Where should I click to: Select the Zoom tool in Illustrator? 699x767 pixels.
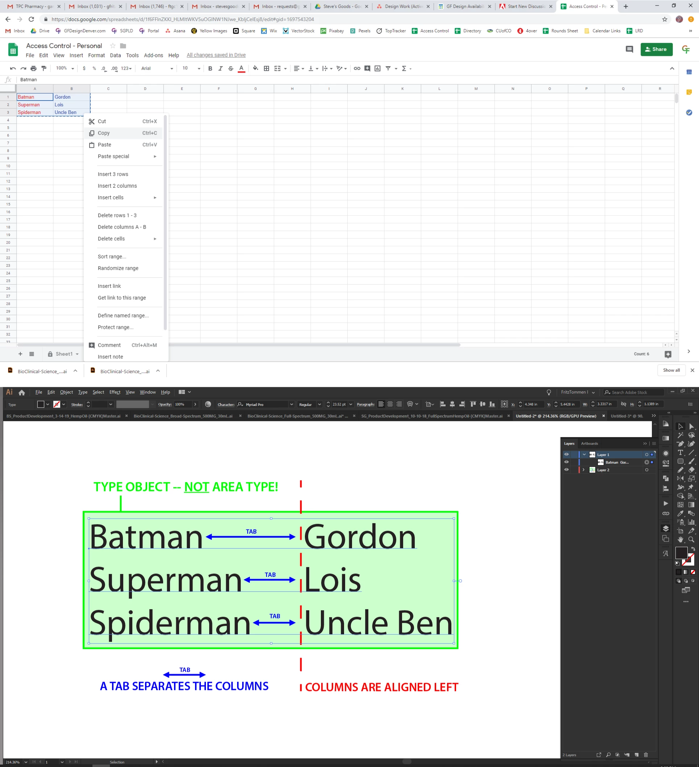point(691,539)
